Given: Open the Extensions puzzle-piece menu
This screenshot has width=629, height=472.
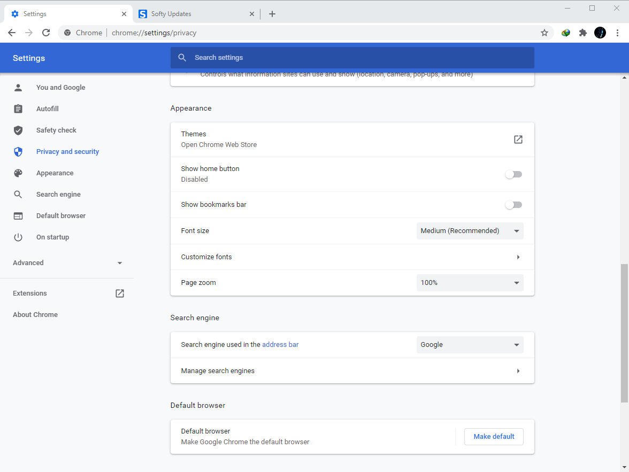Looking at the screenshot, I should point(583,33).
